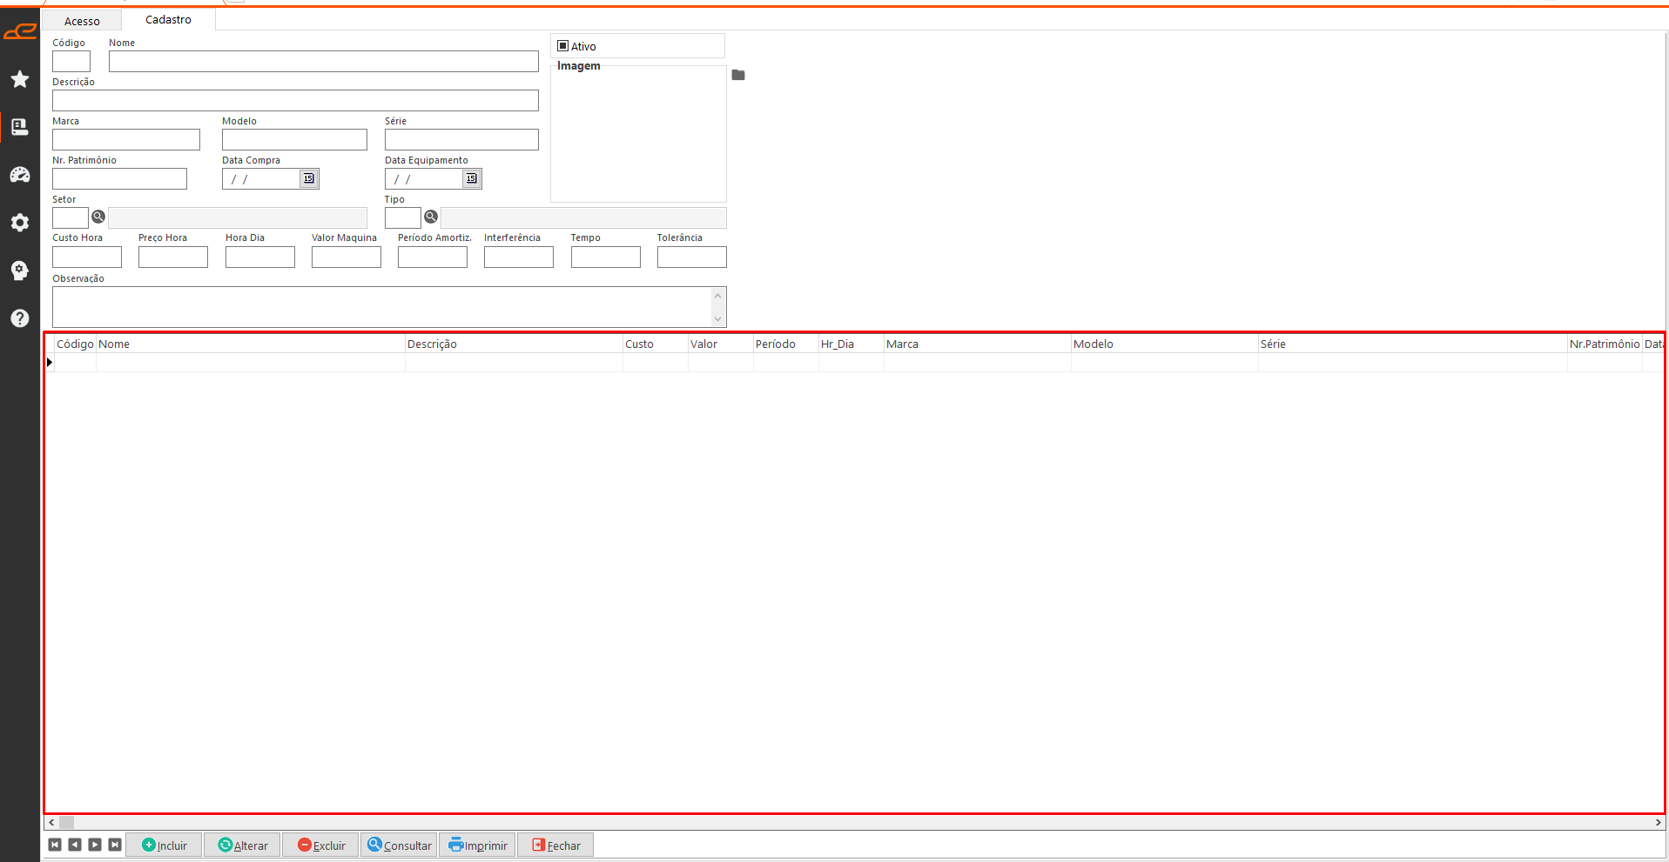The image size is (1669, 862).
Task: Click the help question mark sidebar icon
Action: tap(20, 318)
